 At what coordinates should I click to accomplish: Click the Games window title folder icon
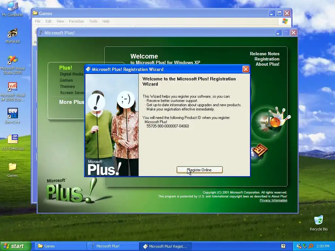35,13
